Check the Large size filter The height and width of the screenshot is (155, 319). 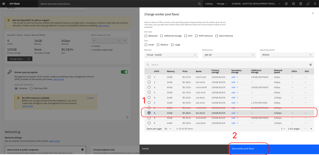tap(172, 45)
